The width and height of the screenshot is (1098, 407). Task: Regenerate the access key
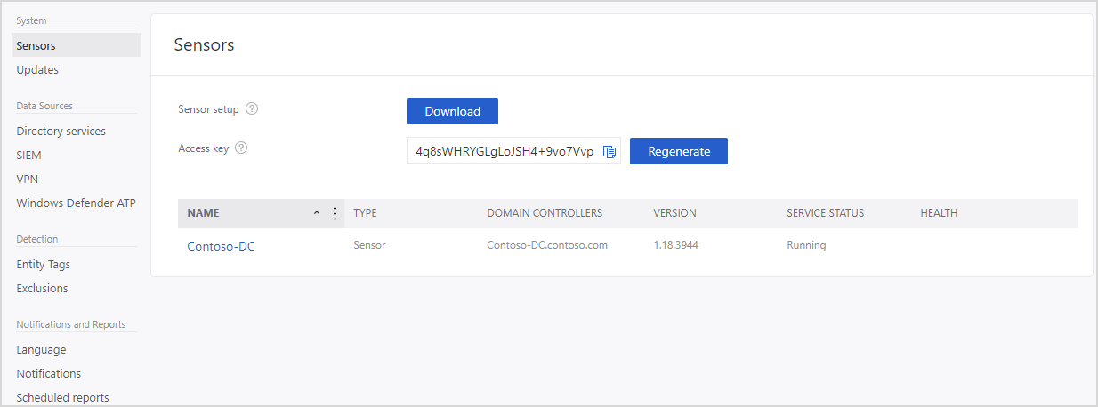[678, 151]
